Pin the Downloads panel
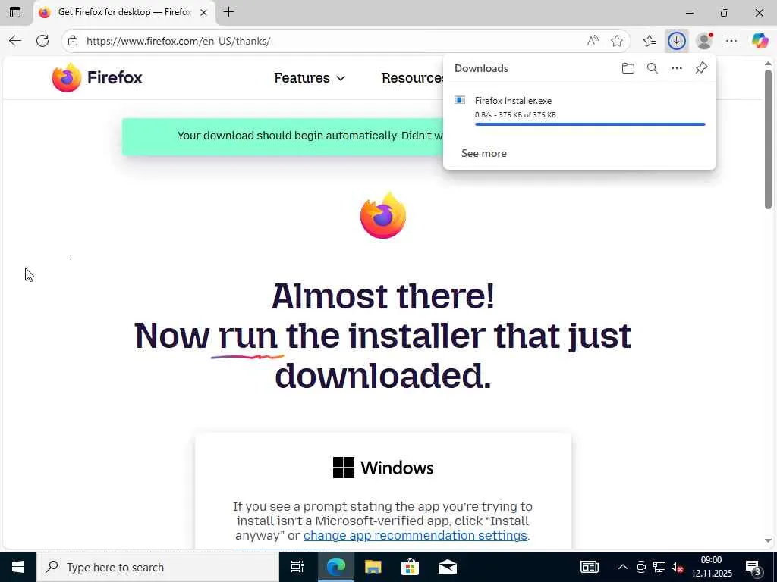This screenshot has height=582, width=777. click(x=701, y=67)
